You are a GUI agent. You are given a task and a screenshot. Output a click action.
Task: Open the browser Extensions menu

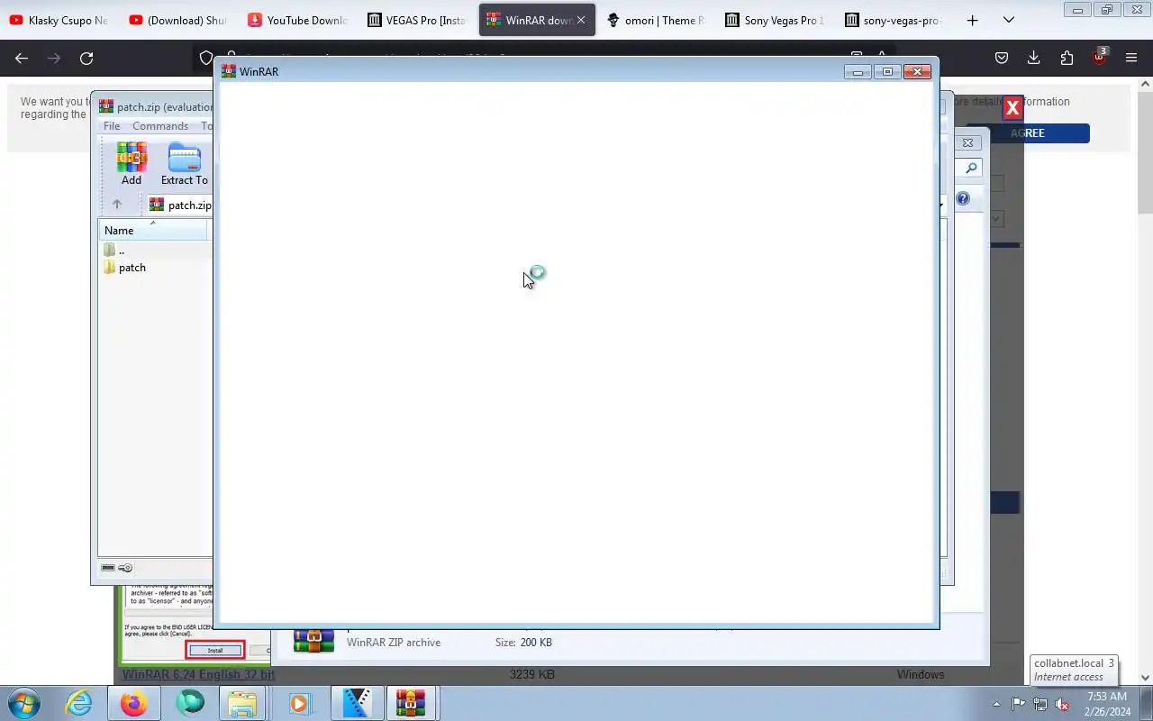[1067, 58]
